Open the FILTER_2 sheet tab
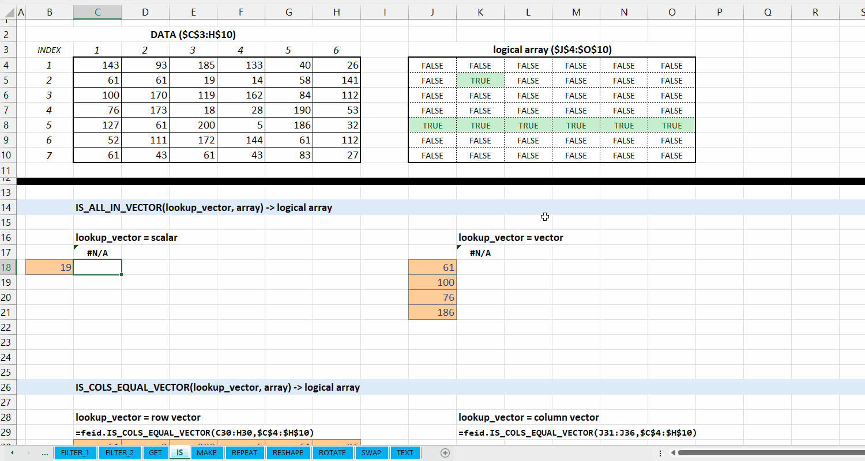The height and width of the screenshot is (461, 865). pyautogui.click(x=119, y=453)
